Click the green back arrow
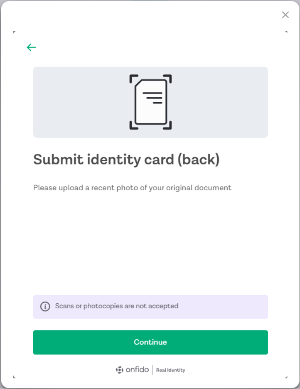 31,47
